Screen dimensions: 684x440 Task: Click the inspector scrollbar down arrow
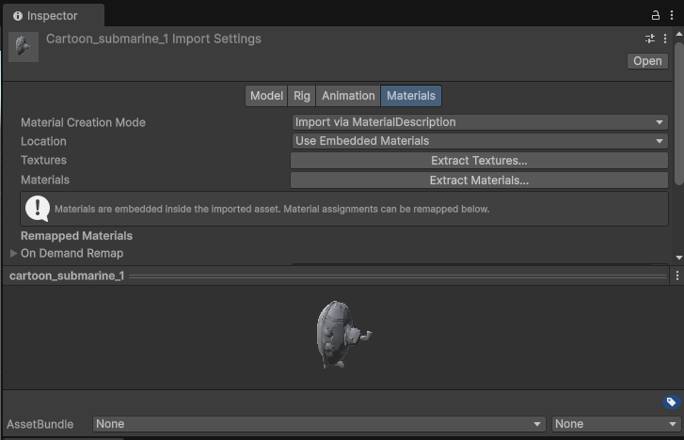679,258
